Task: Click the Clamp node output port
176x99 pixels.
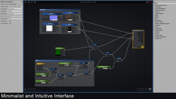Action: click(87, 65)
